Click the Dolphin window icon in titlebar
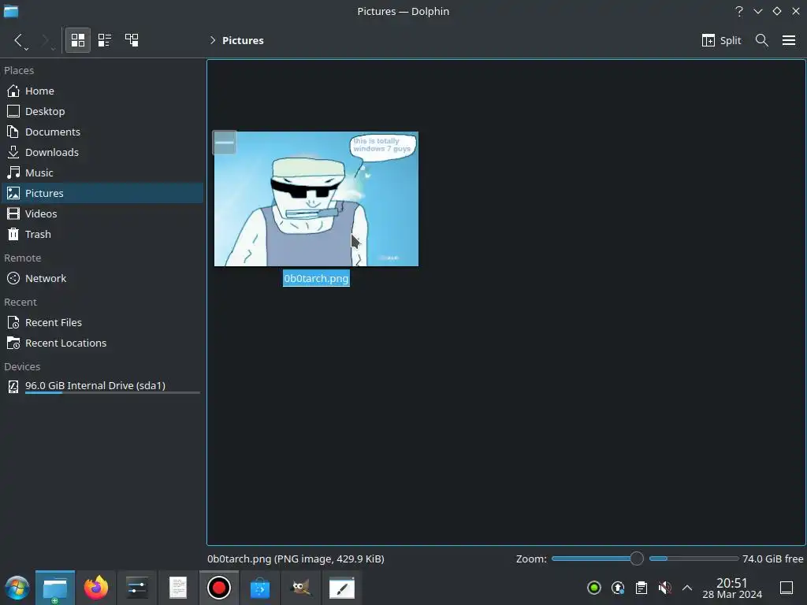 click(x=11, y=11)
